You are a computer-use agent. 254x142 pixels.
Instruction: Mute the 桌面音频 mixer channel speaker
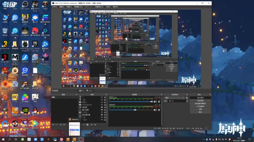coord(155,110)
